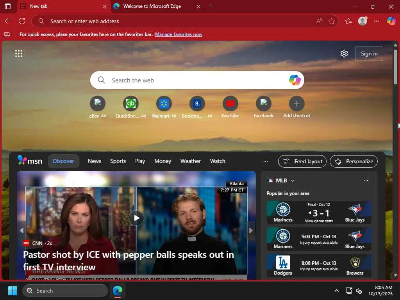
Task: Open the Favorites list icon
Action: pos(348,21)
